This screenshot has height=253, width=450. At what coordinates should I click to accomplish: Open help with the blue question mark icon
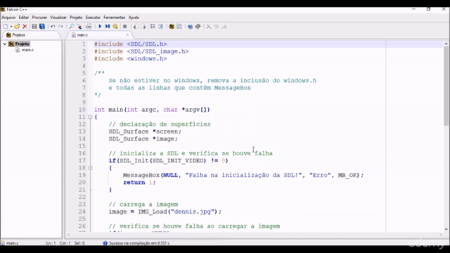[190, 27]
